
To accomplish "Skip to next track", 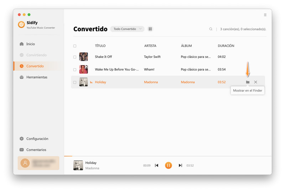I will point(180,165).
